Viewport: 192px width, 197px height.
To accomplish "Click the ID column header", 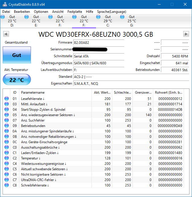I will (15, 93).
